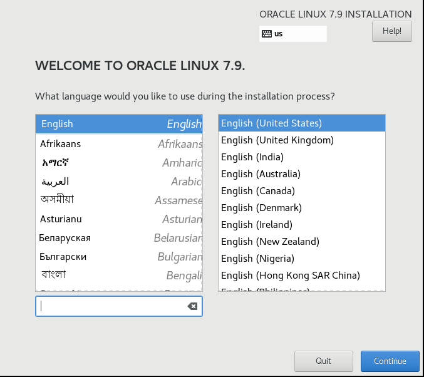Select English in the language list

119,124
